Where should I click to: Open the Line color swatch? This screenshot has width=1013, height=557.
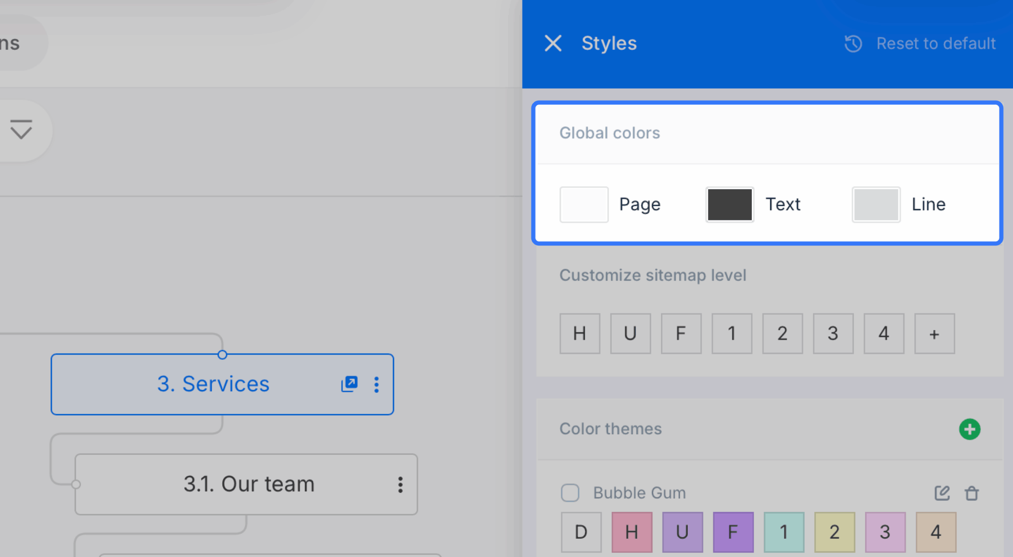[876, 205]
